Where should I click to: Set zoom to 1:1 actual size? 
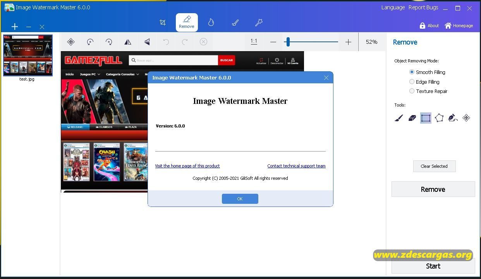point(254,41)
